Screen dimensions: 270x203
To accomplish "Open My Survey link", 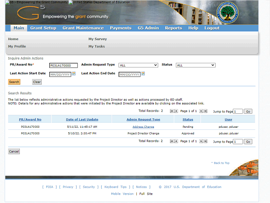I will [x=97, y=39].
